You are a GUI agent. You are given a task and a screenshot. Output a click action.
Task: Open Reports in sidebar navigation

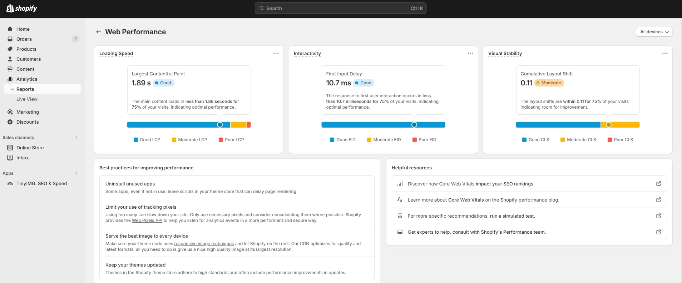pos(25,89)
